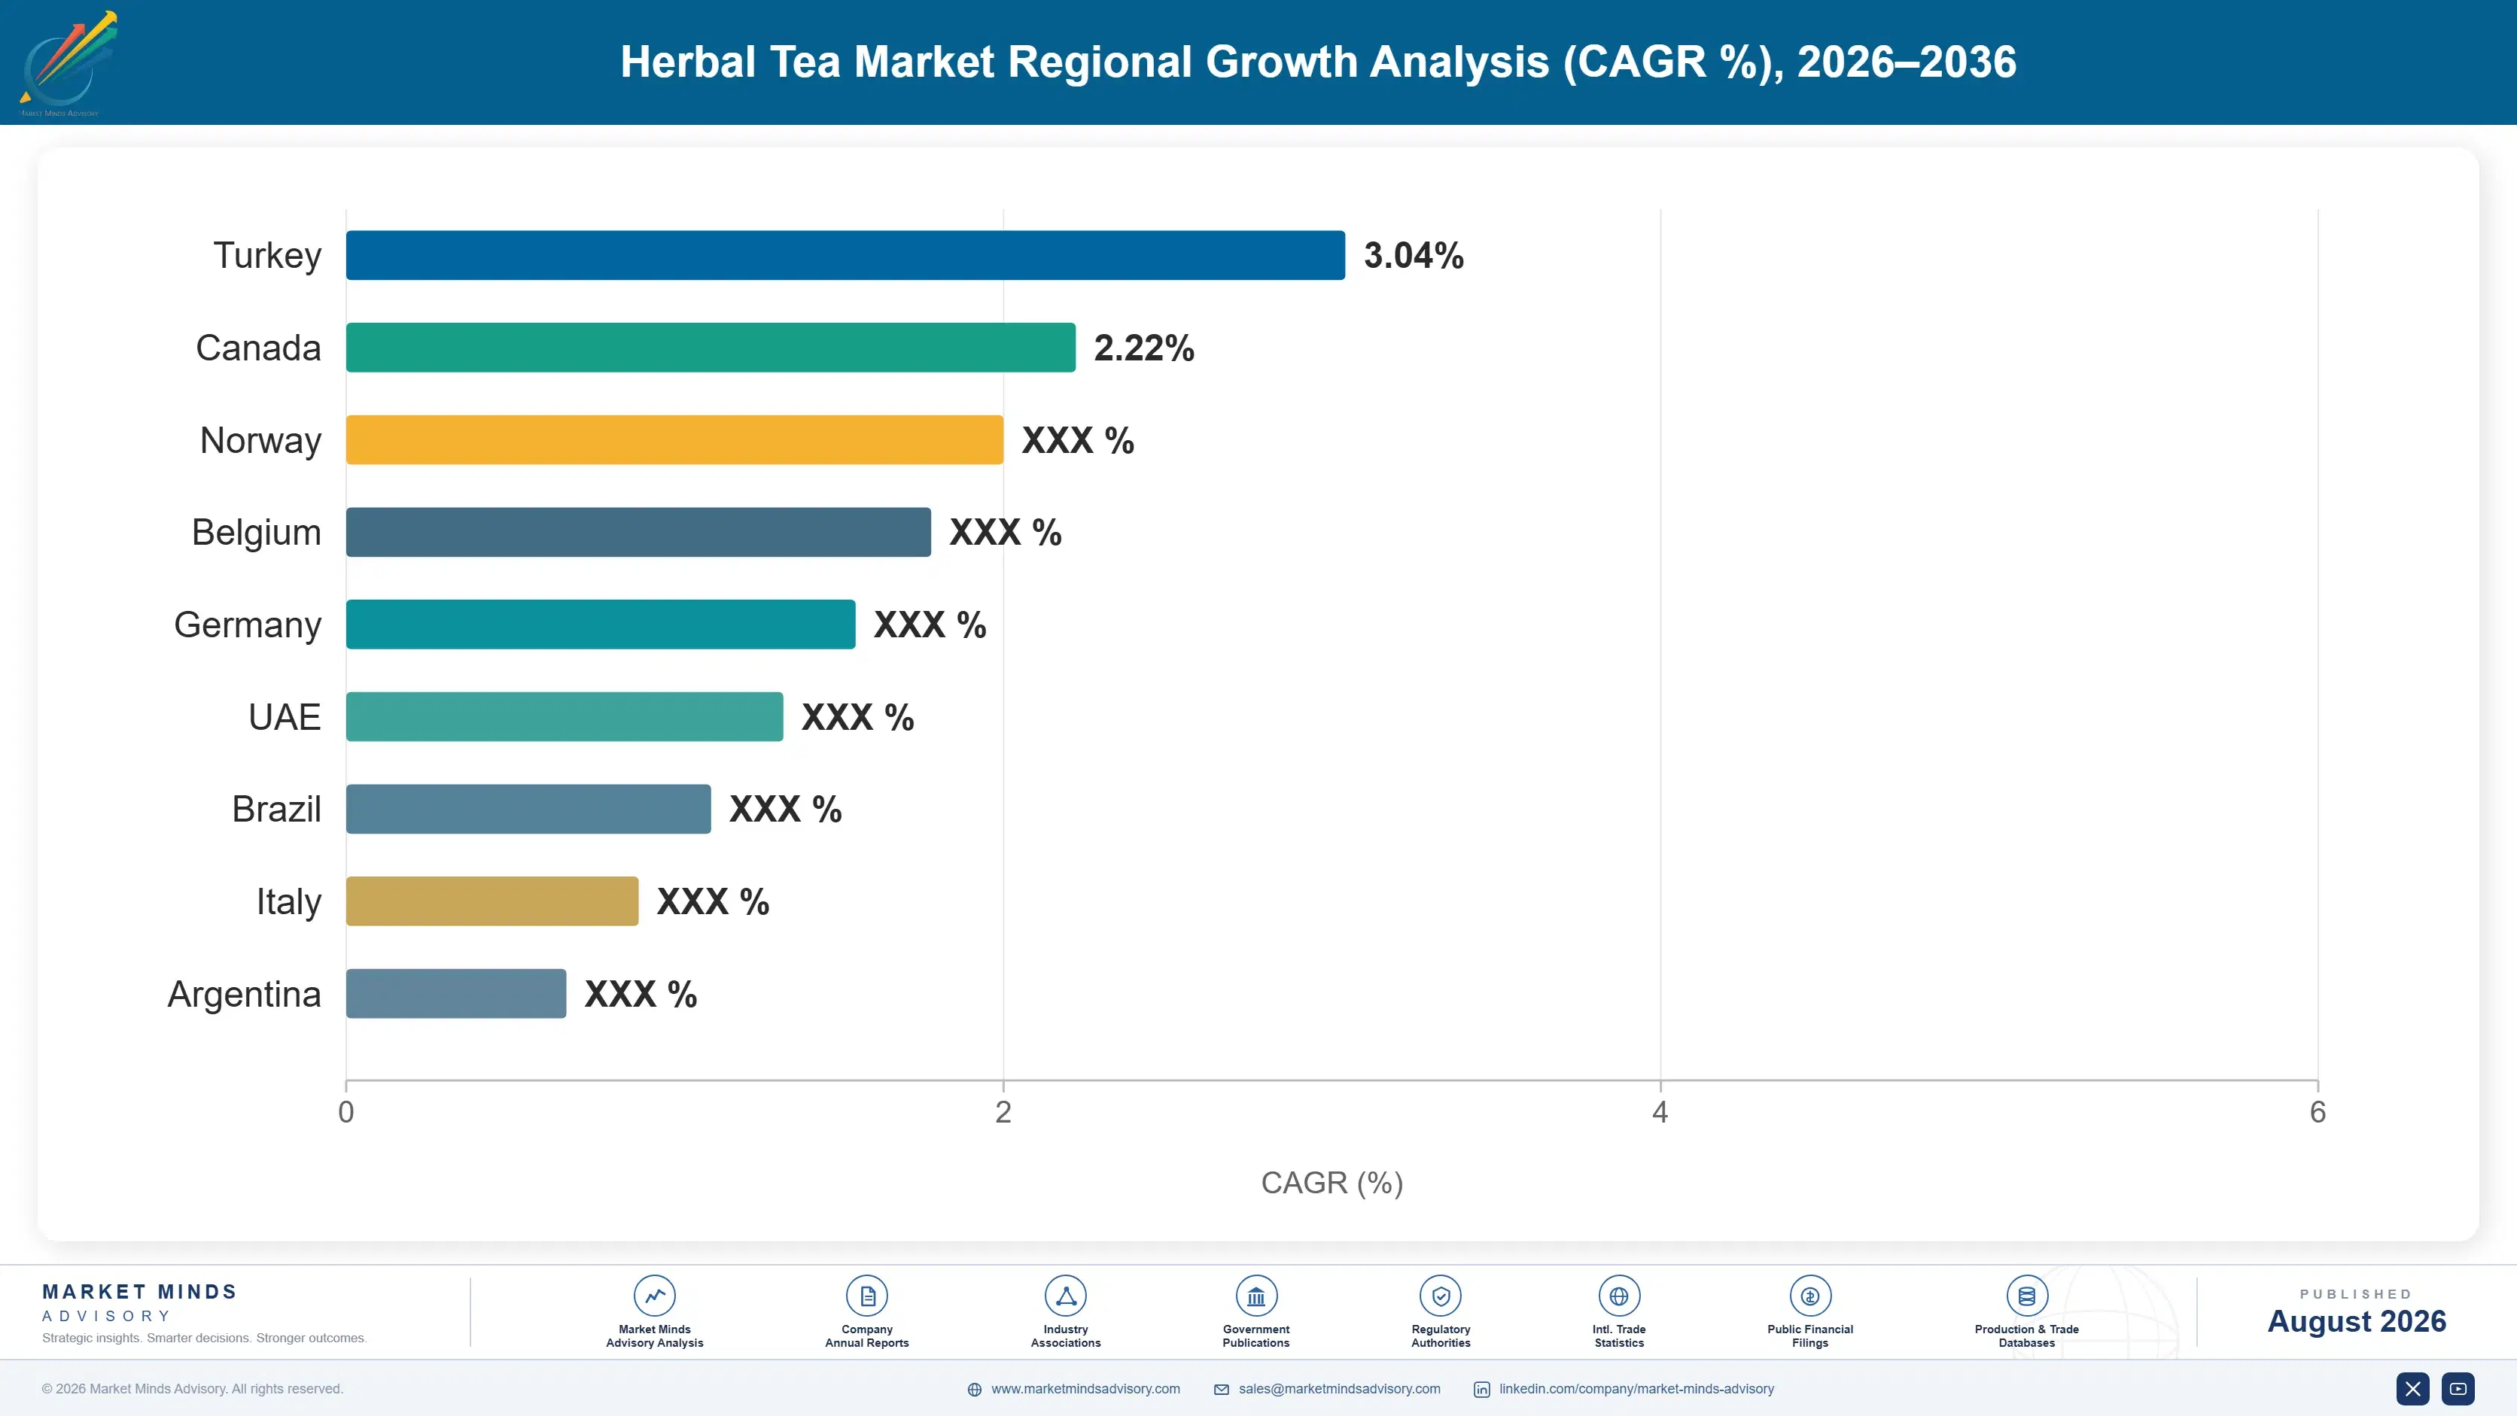Click the Canada bar in the chart
This screenshot has width=2517, height=1416.
[711, 348]
